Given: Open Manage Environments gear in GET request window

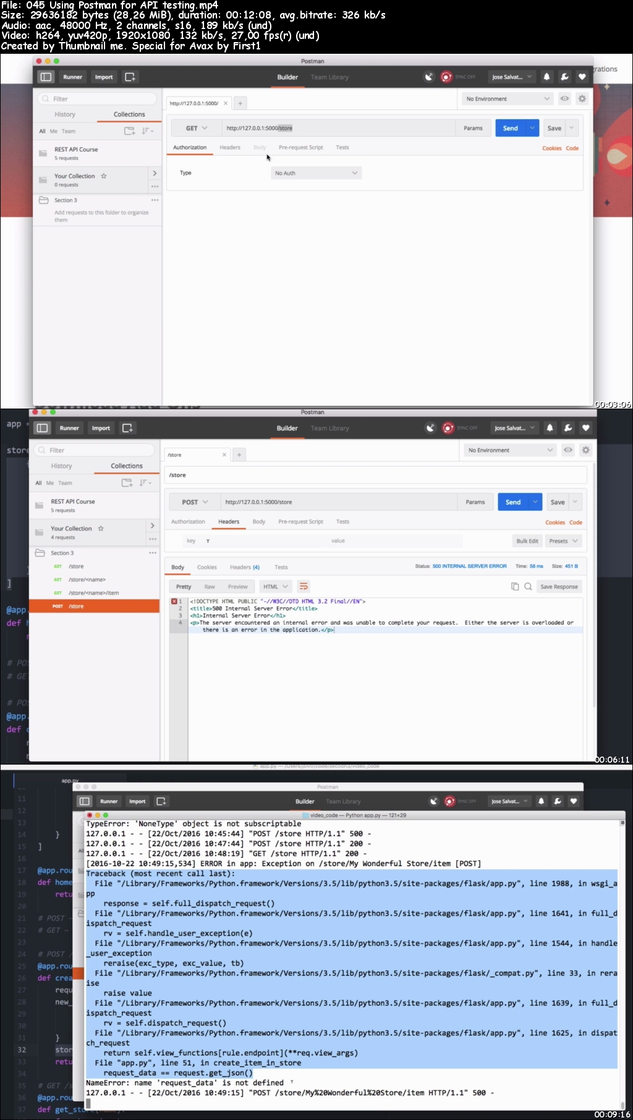Looking at the screenshot, I should pyautogui.click(x=582, y=98).
